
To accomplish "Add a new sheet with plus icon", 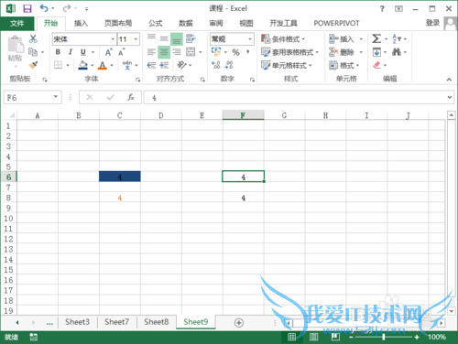I will tap(239, 323).
